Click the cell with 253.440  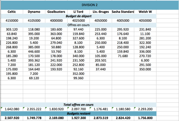(x=101, y=34)
